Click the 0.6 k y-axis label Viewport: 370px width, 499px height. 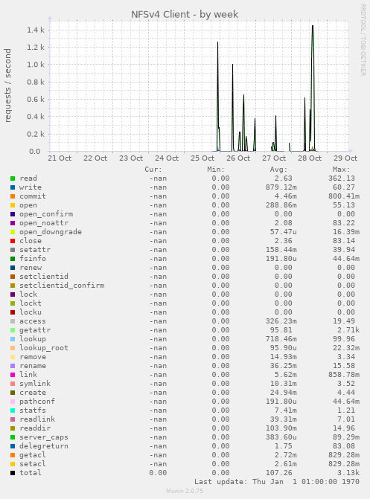[x=36, y=100]
